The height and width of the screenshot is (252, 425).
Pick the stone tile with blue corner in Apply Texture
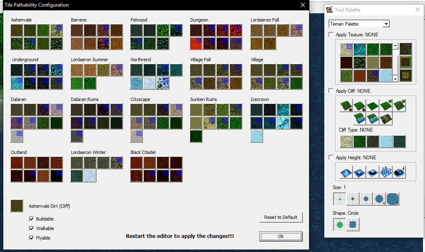tap(346, 49)
